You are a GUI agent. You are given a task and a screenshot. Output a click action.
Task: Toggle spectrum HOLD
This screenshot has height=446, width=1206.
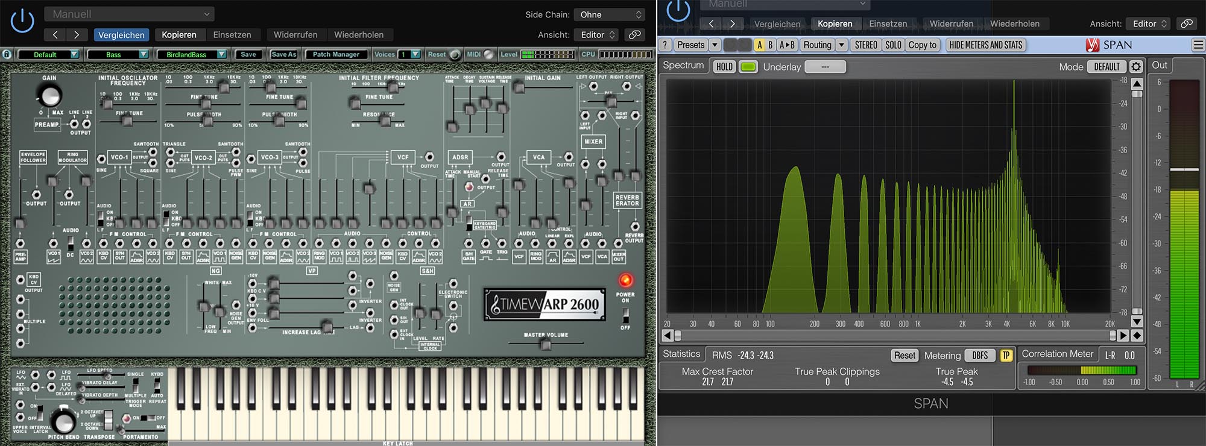point(724,67)
